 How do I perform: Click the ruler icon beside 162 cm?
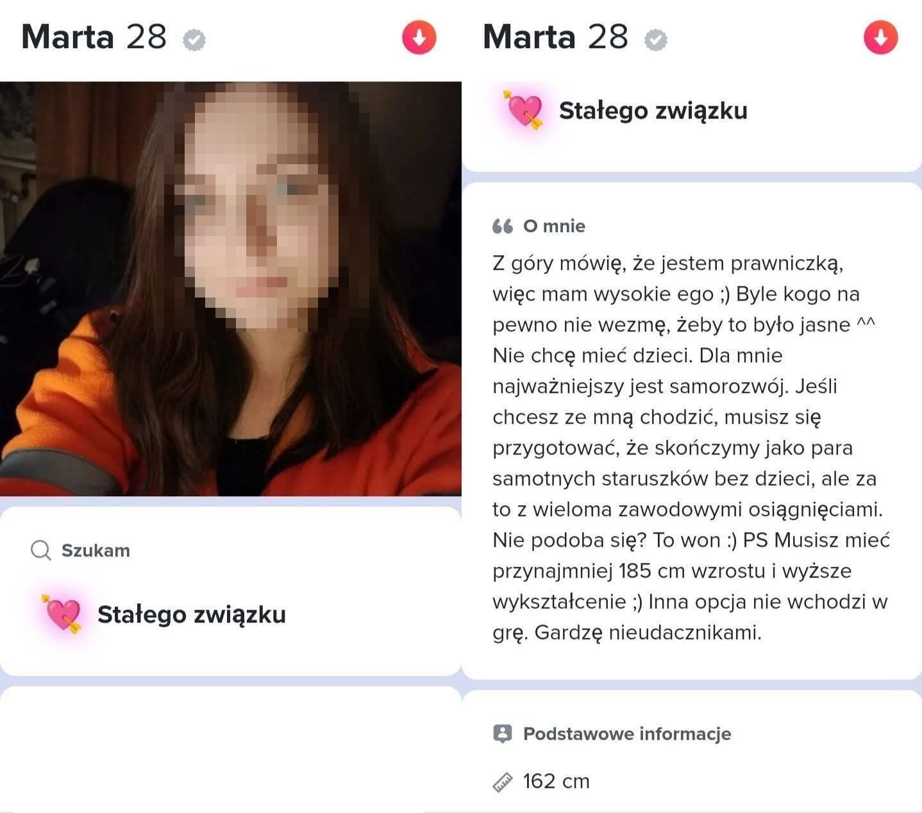503,782
